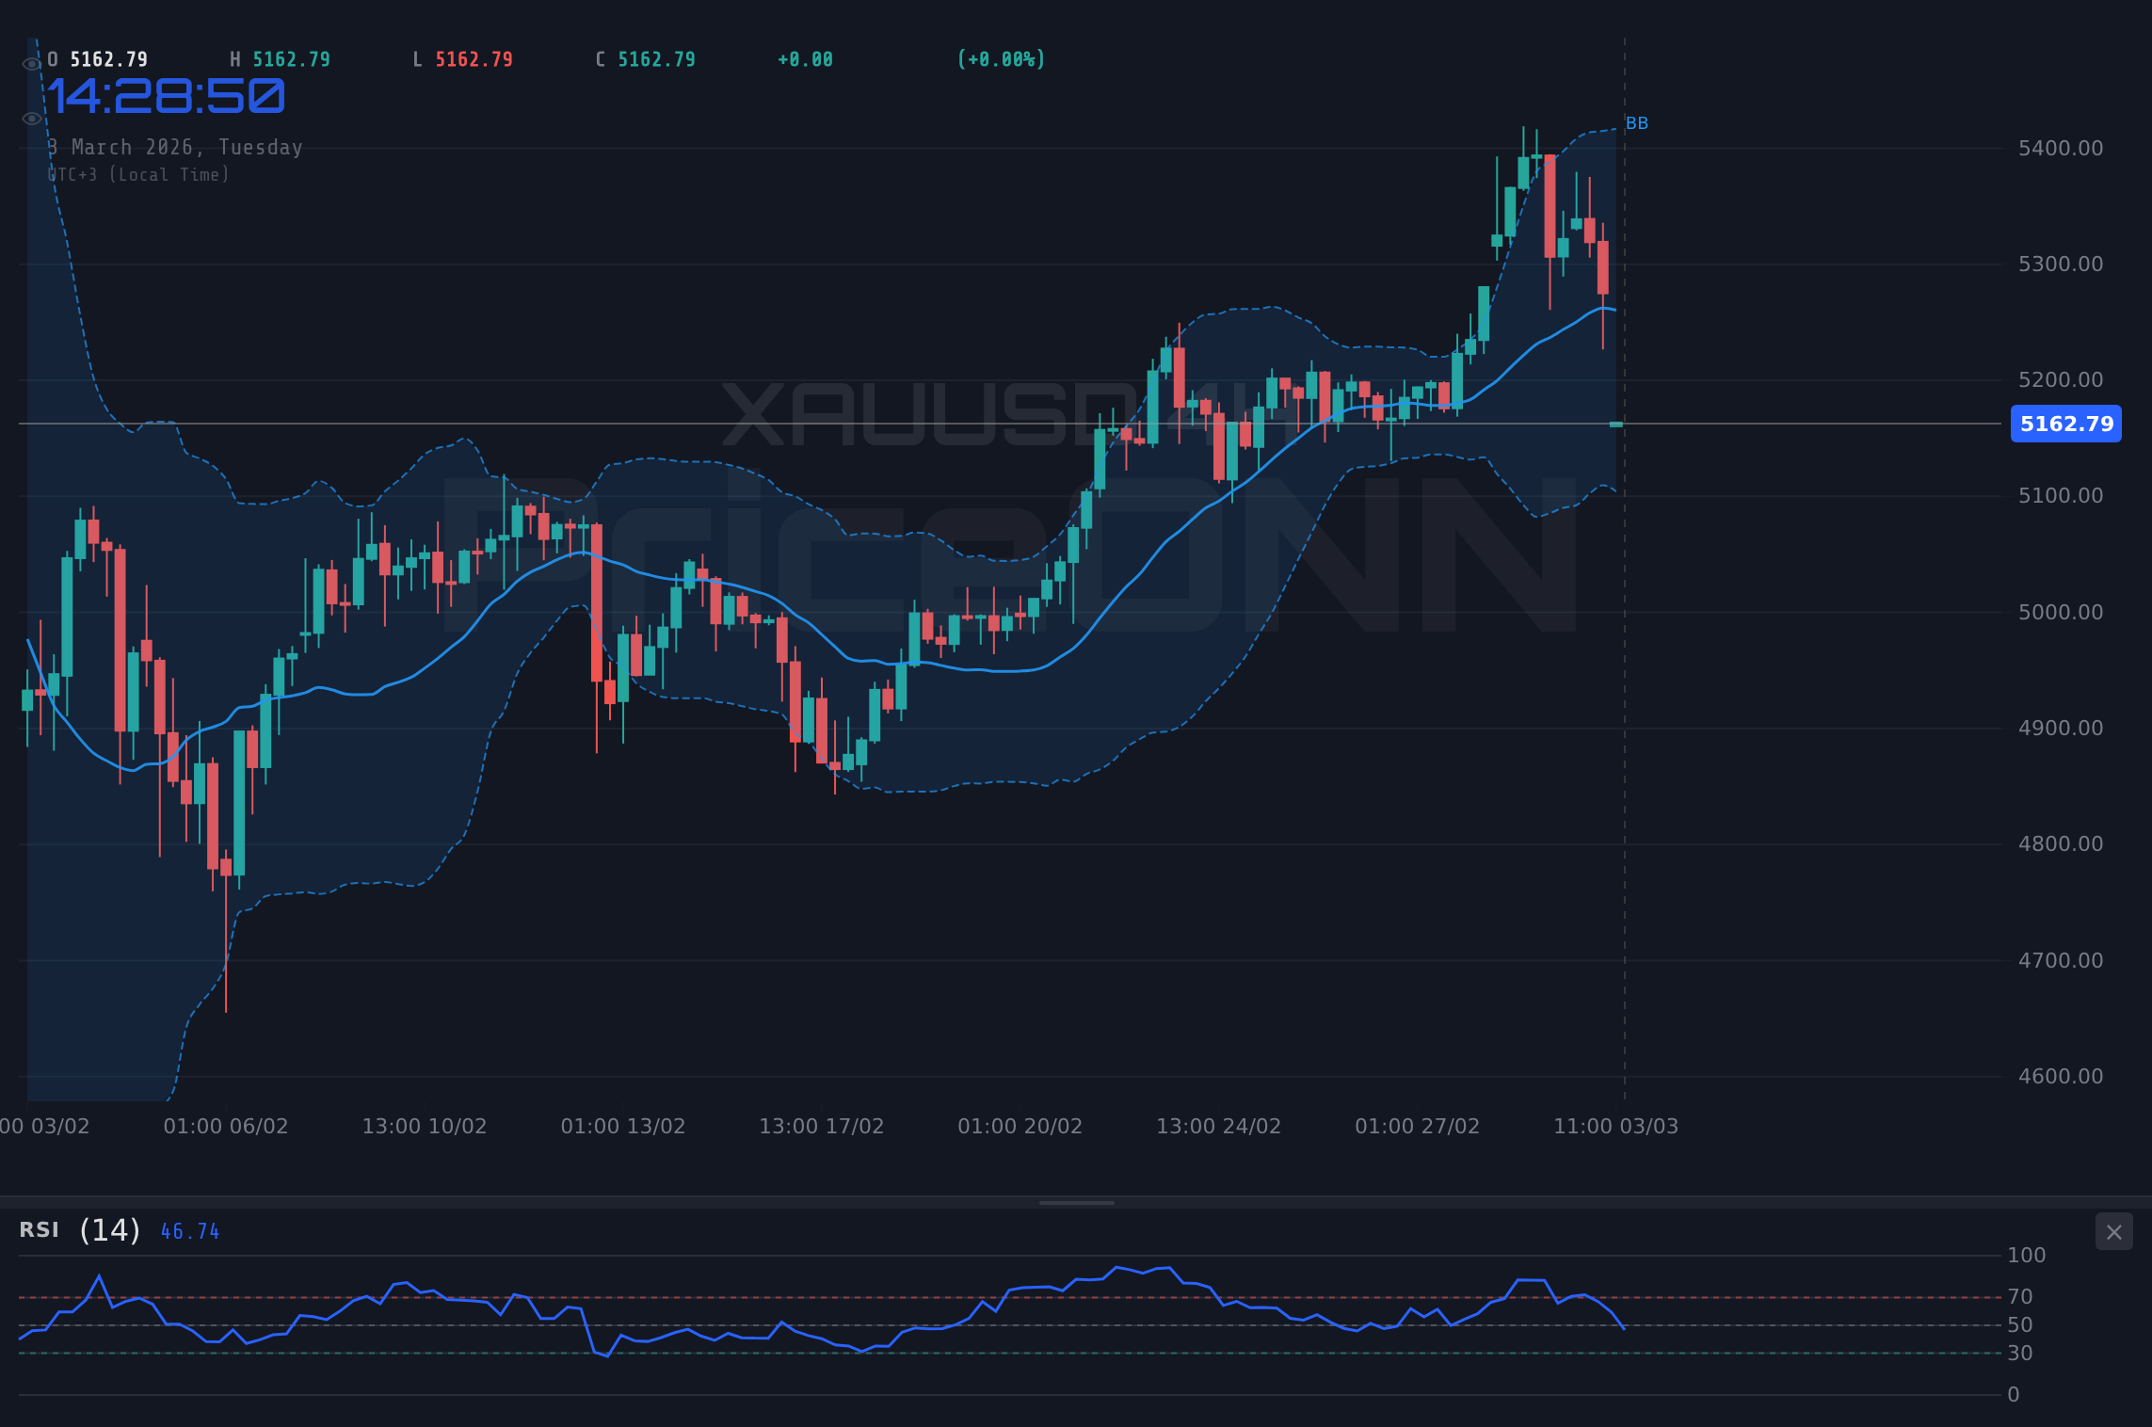Toggle visibility of the clock overlay
The width and height of the screenshot is (2152, 1427).
31,118
